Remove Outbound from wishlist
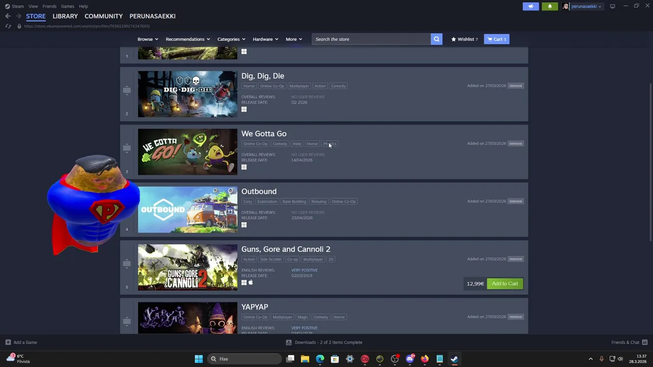 (515, 201)
